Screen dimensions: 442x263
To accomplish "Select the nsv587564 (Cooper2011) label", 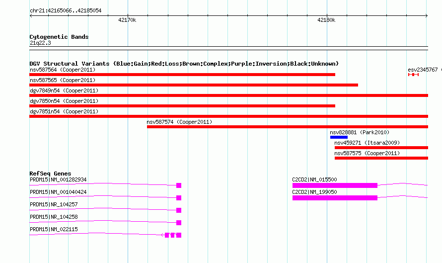I will pos(63,70).
